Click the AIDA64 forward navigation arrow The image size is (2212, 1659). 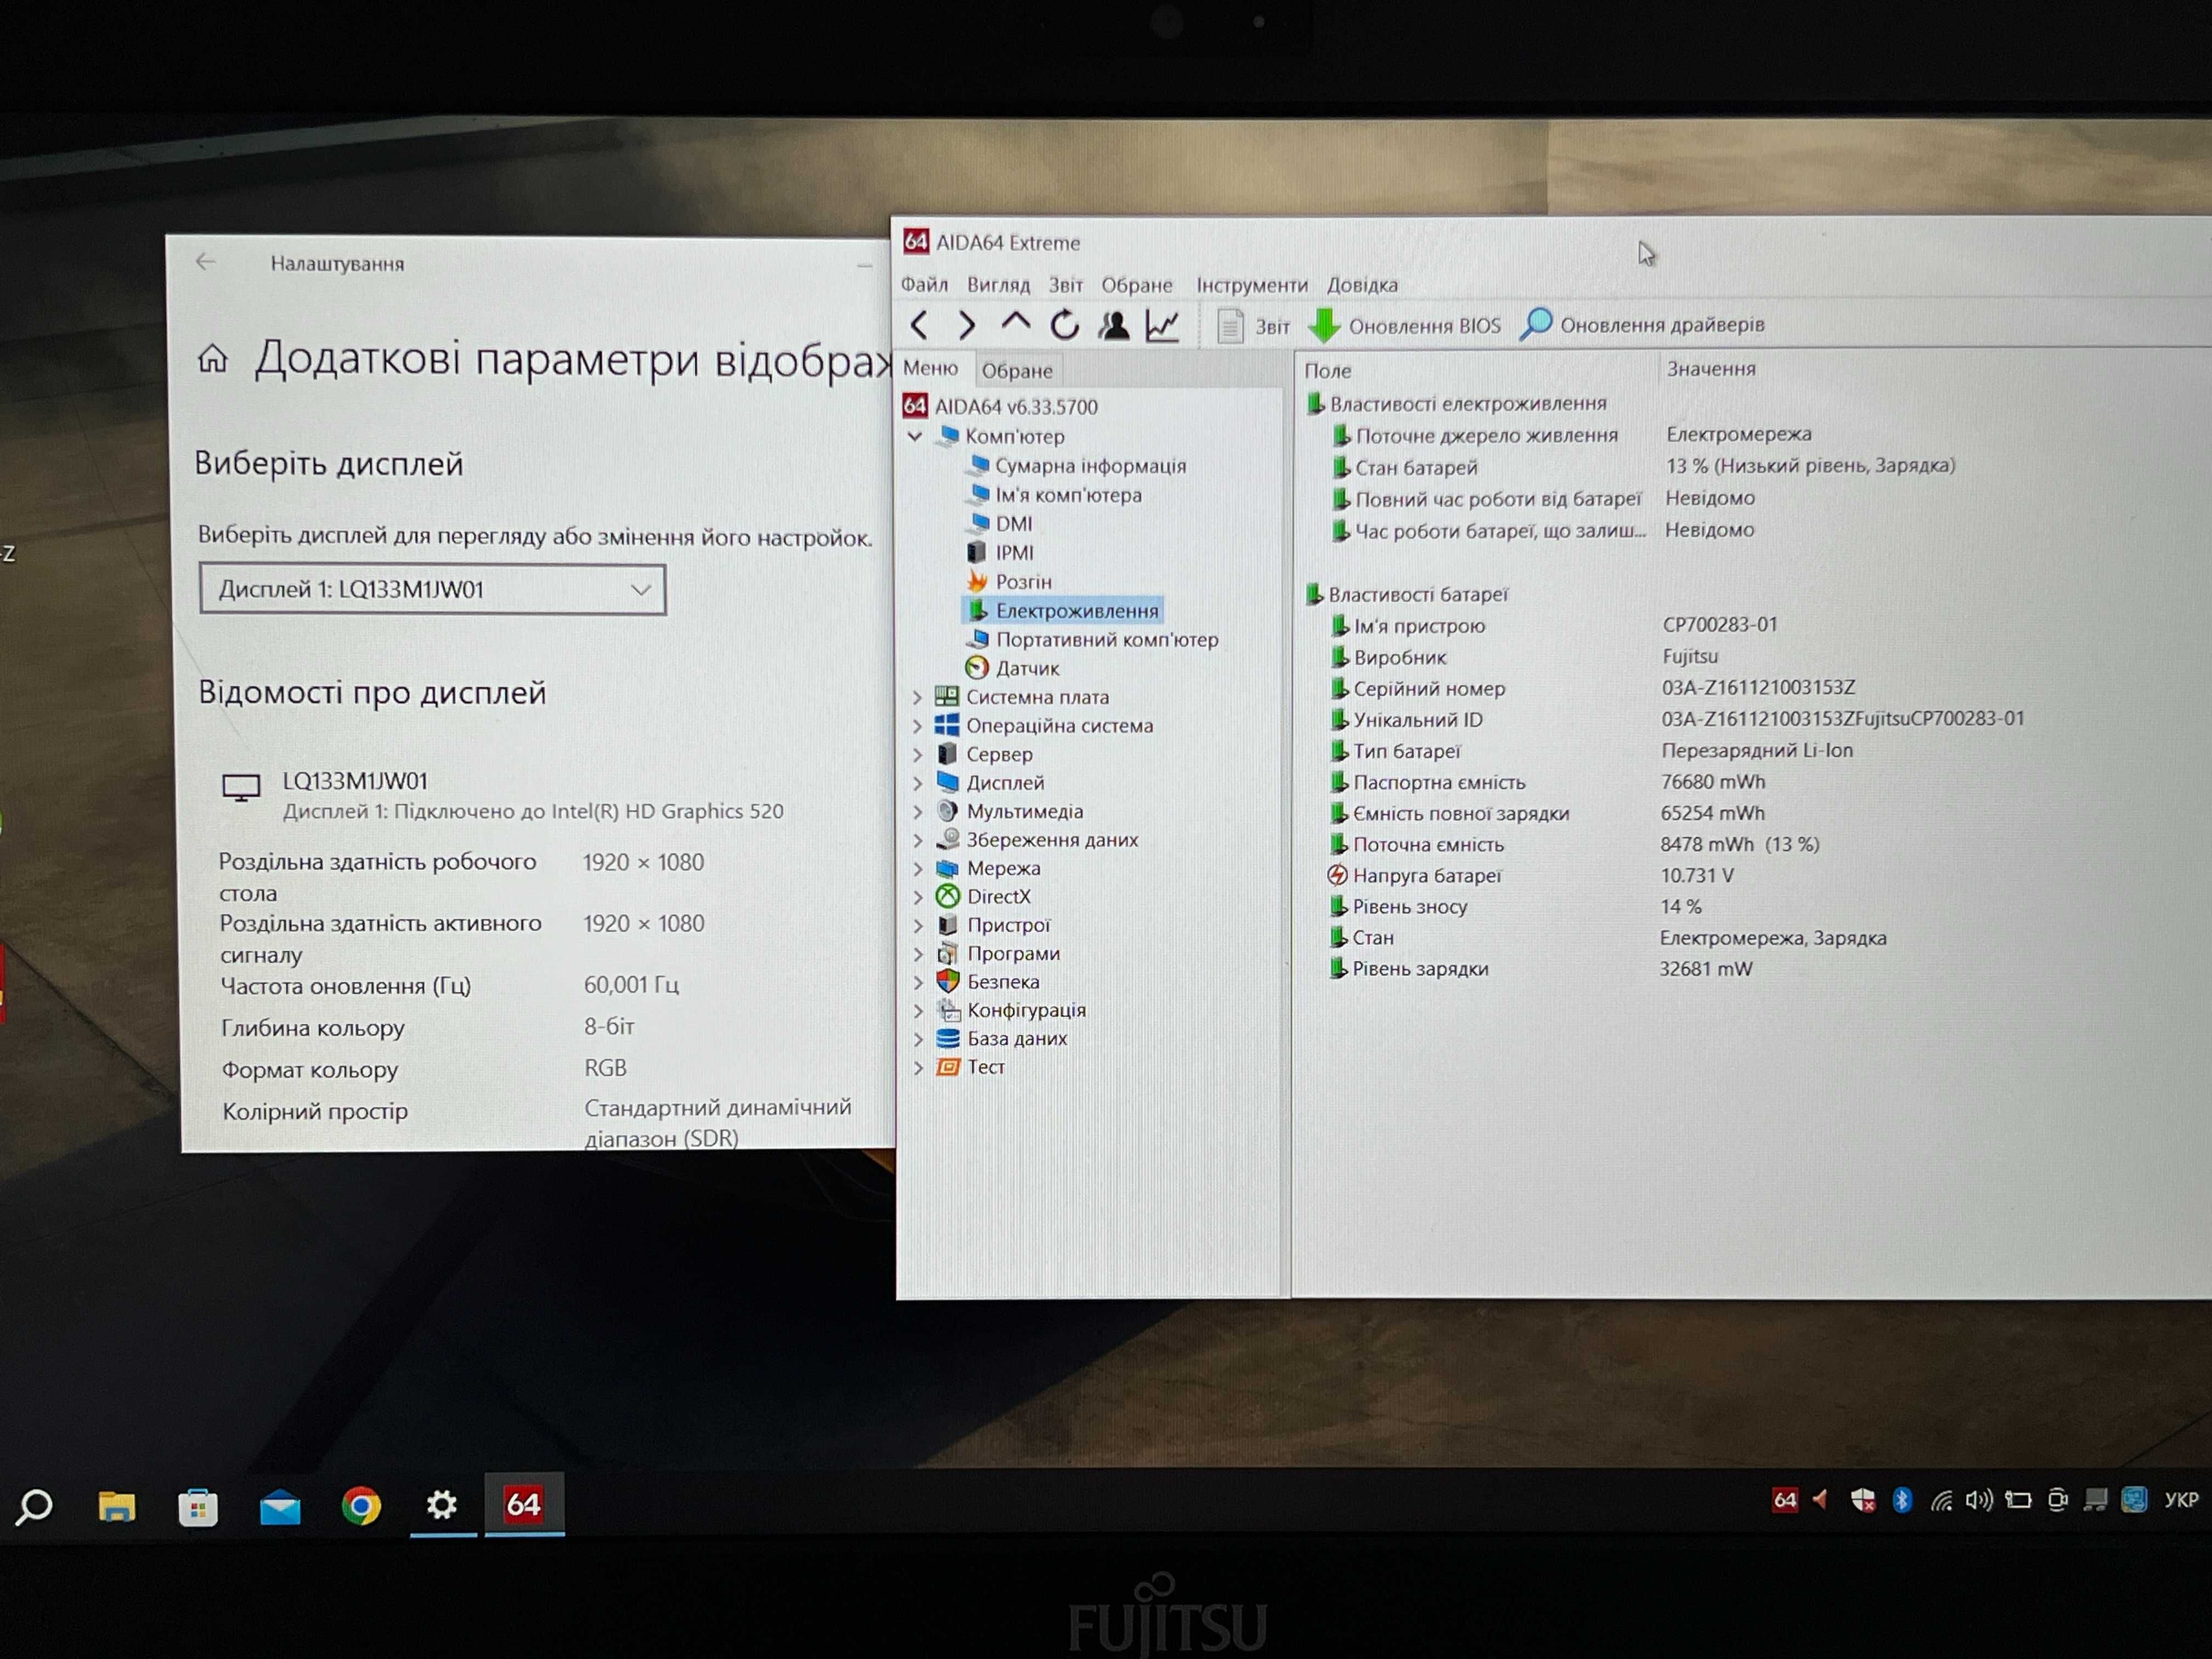pos(966,325)
